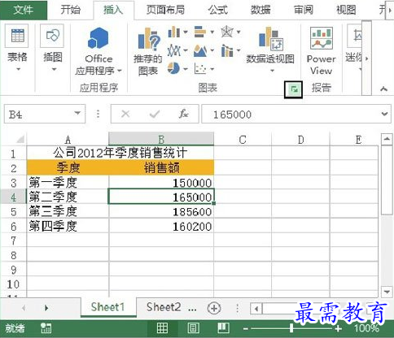
Task: Open PivotChart dropdown arrow
Action: click(x=272, y=71)
